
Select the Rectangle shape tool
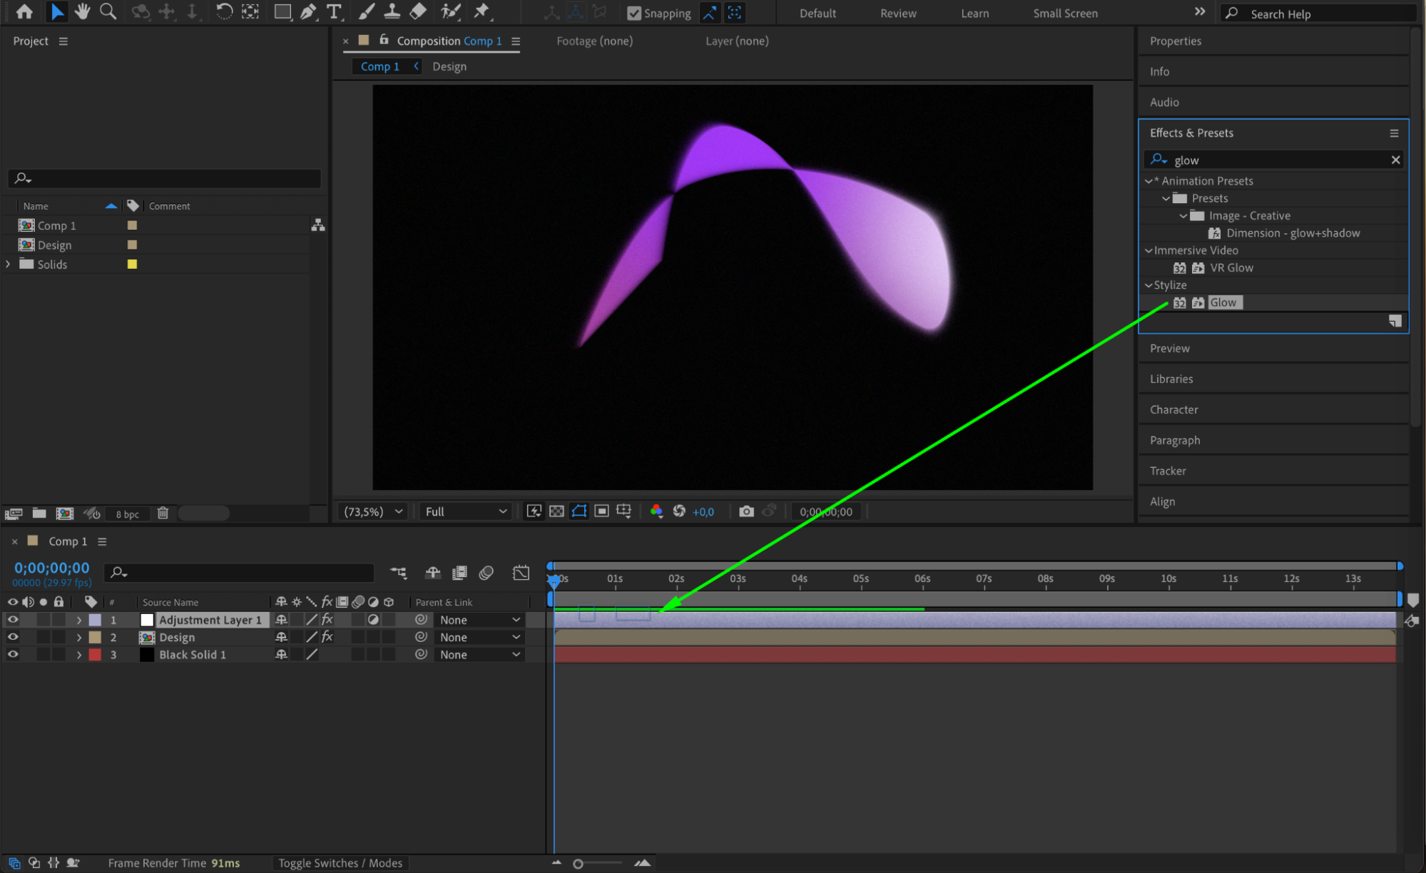[x=282, y=11]
